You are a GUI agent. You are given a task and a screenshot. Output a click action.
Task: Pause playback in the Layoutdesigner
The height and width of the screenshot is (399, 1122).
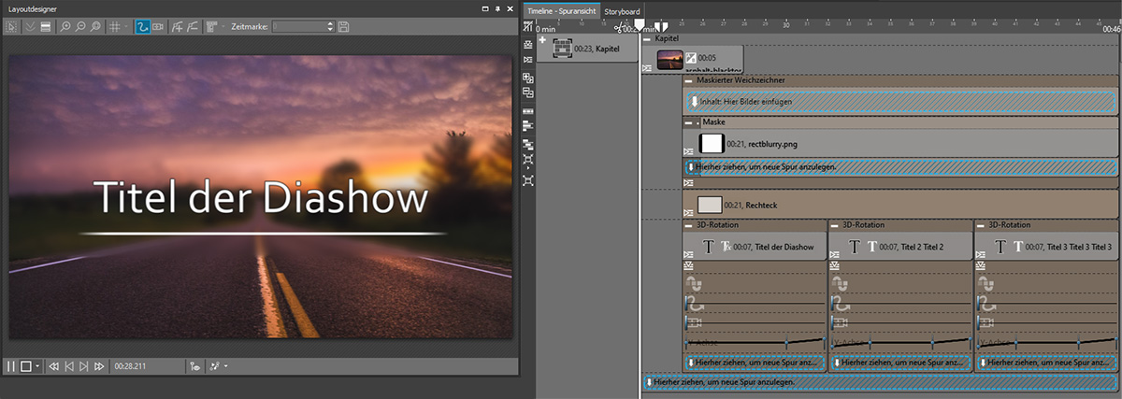[11, 366]
